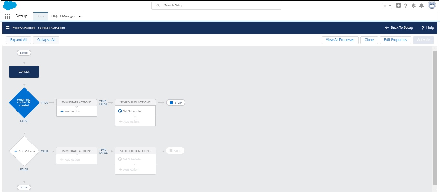Click the vertical scrollbar thumb

click(x=435, y=118)
